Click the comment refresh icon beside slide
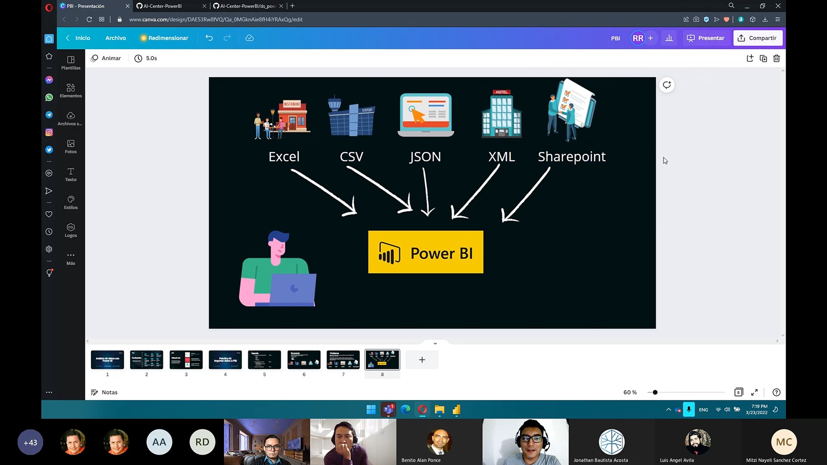The height and width of the screenshot is (465, 827). (667, 85)
